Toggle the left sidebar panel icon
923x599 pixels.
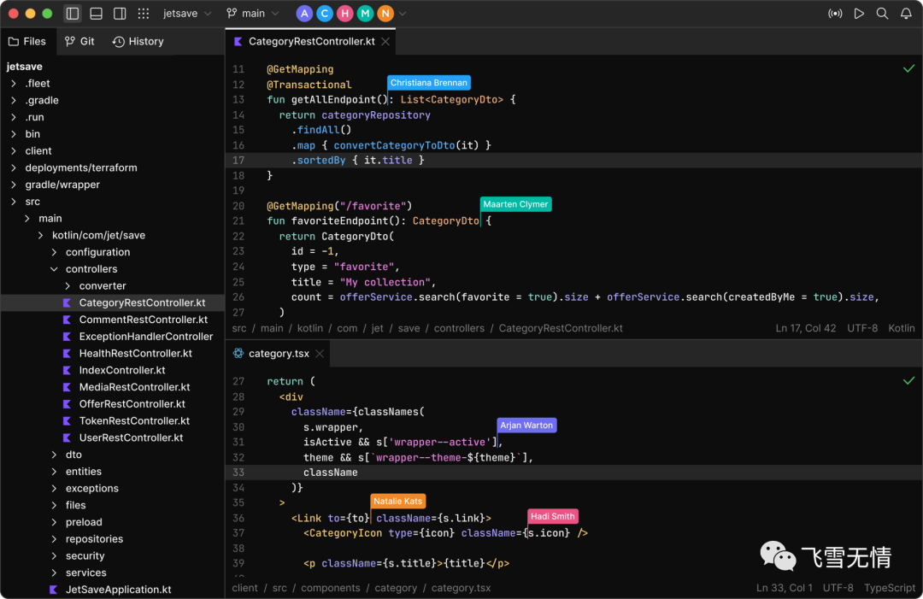pyautogui.click(x=73, y=14)
